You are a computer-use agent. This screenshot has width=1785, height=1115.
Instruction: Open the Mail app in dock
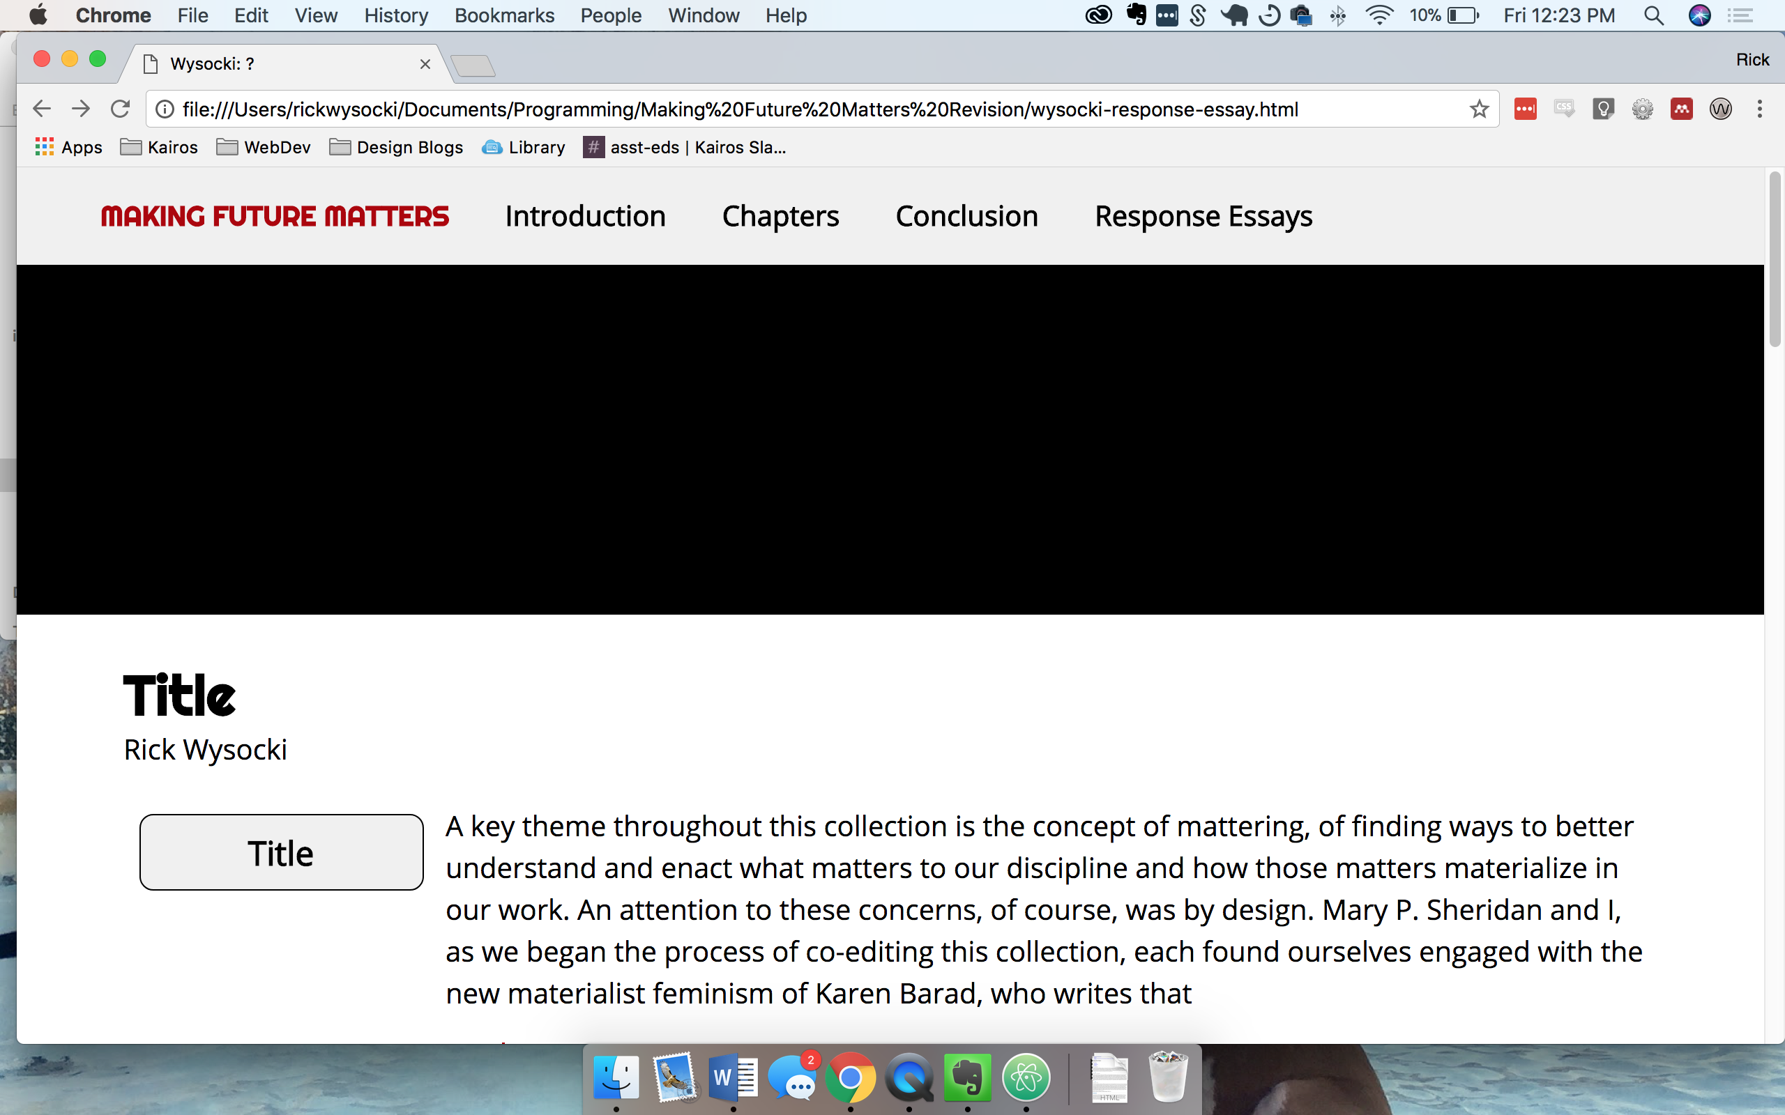[674, 1077]
